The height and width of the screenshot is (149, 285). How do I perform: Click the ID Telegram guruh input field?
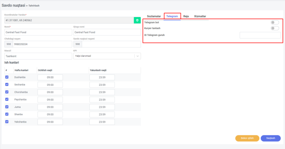pos(260,35)
